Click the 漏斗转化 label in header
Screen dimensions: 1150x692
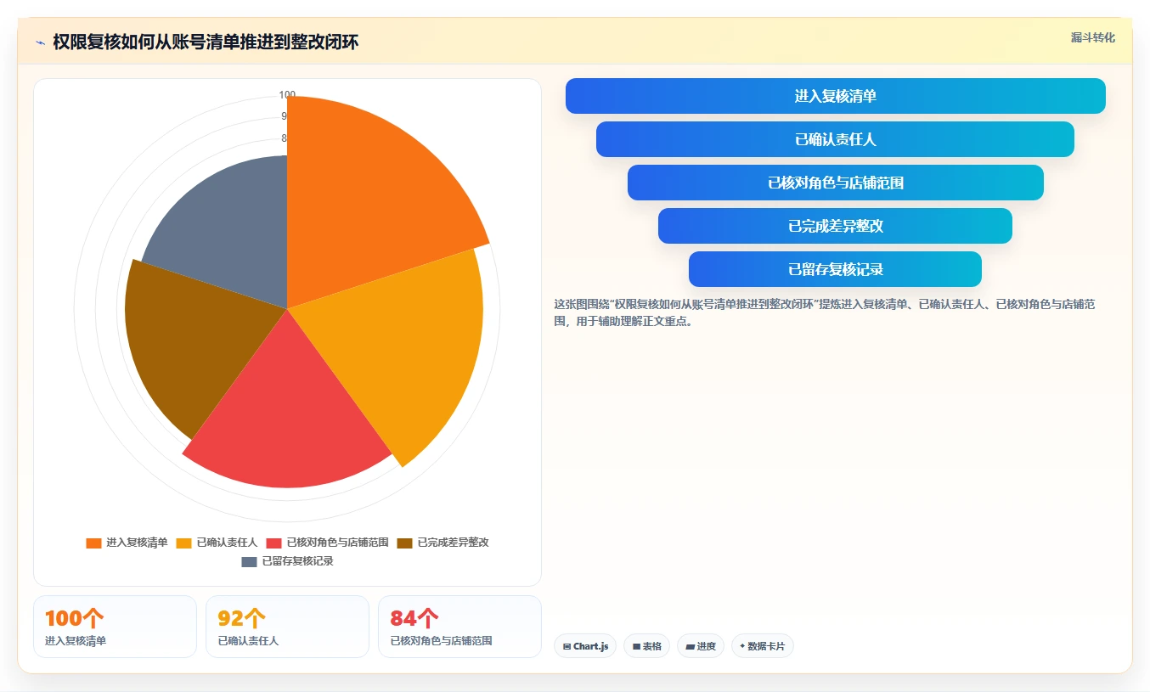coord(1092,37)
